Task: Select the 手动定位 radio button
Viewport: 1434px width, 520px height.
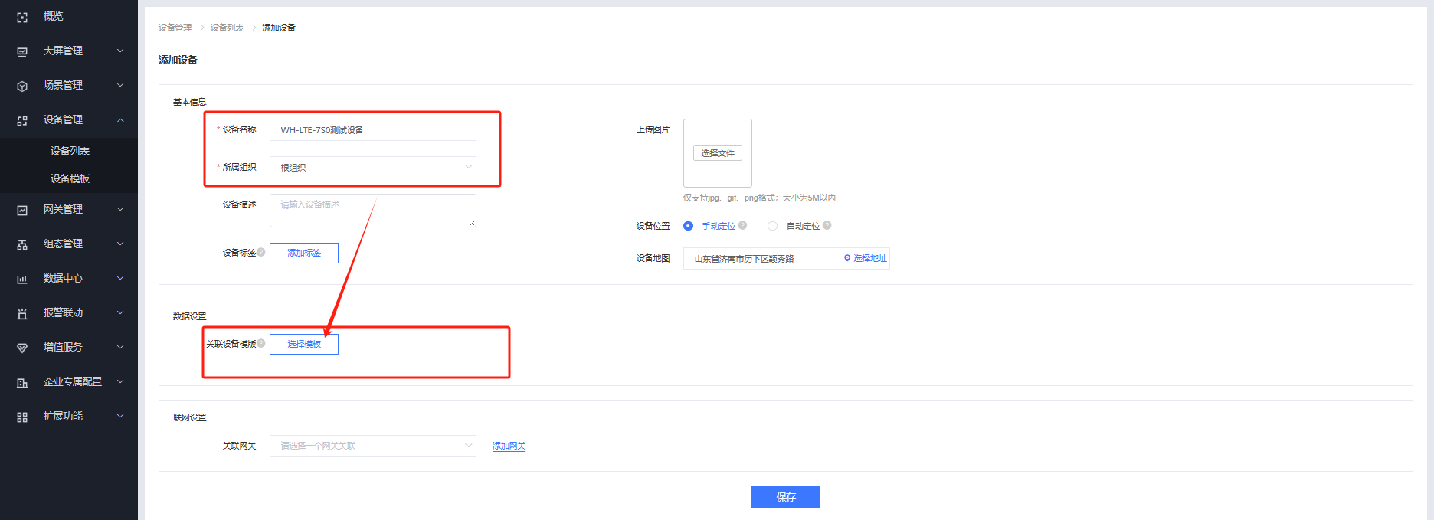Action: [688, 226]
